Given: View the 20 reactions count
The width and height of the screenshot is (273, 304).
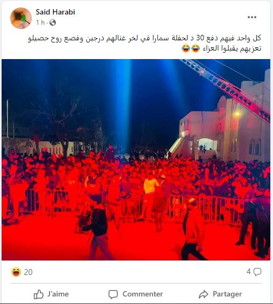Looking at the screenshot, I should 28,272.
